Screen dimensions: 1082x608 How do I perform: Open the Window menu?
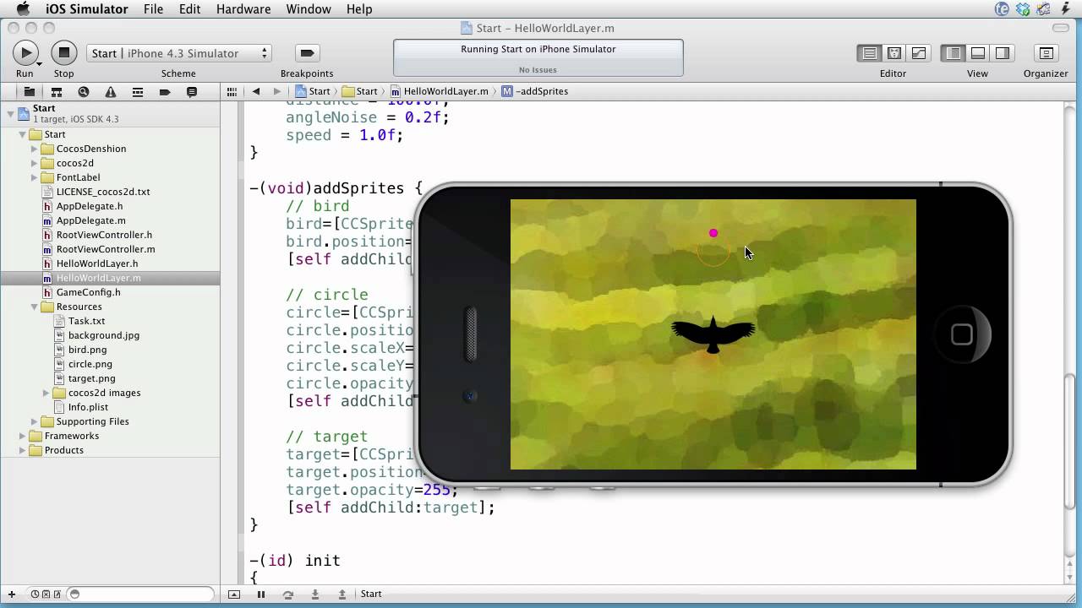coord(309,9)
